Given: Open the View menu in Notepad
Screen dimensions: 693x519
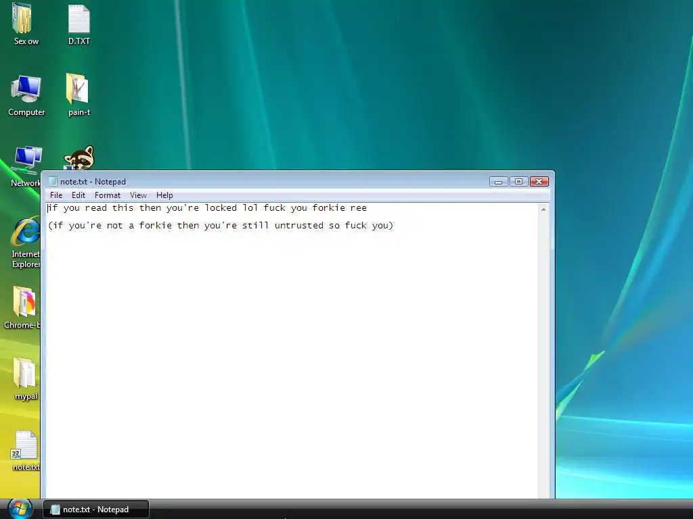Looking at the screenshot, I should pos(138,195).
